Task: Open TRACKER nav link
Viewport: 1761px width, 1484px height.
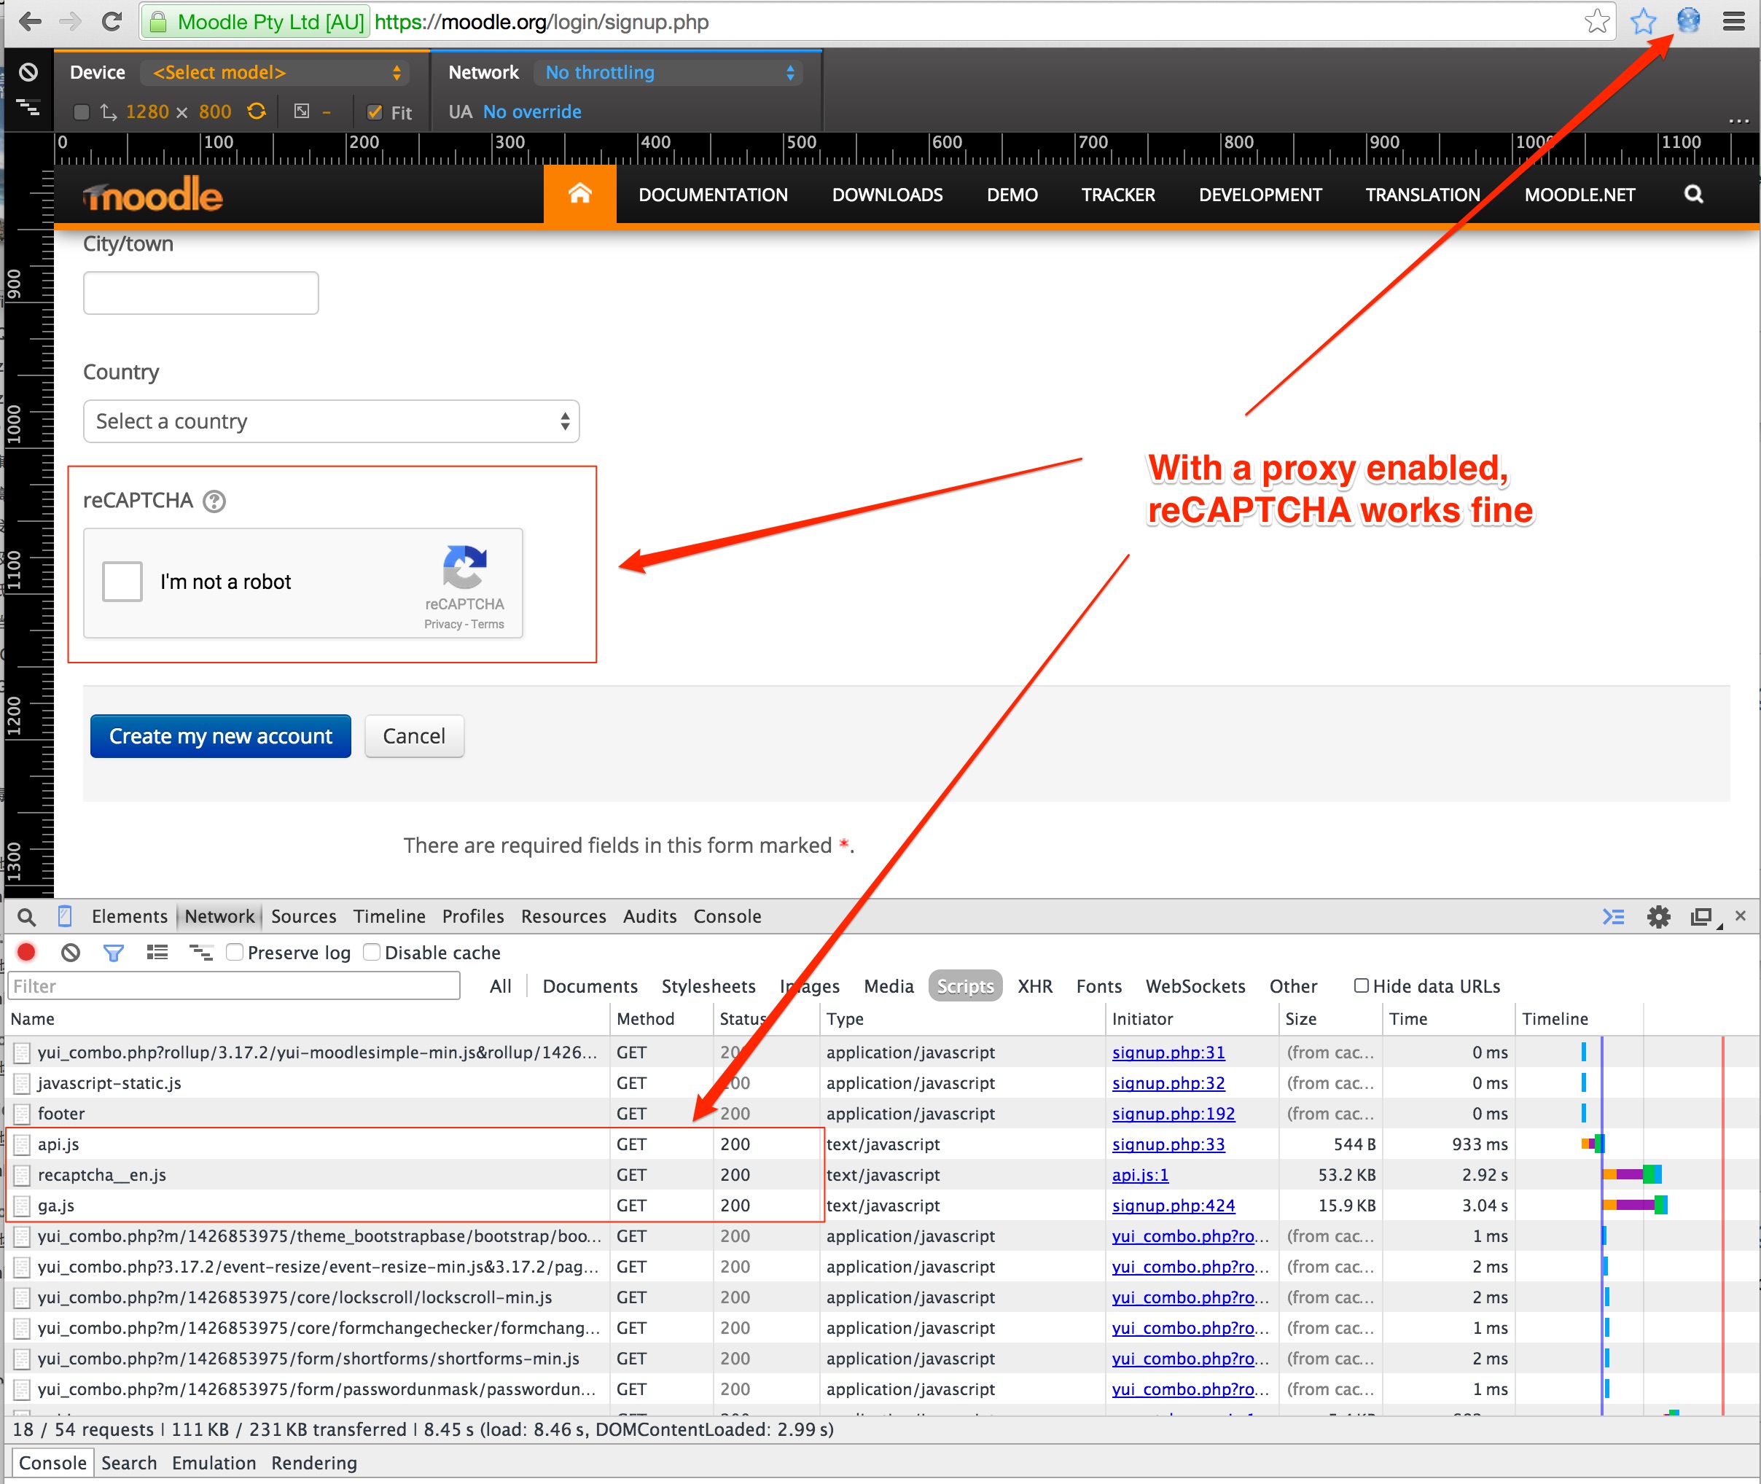Action: (x=1118, y=195)
